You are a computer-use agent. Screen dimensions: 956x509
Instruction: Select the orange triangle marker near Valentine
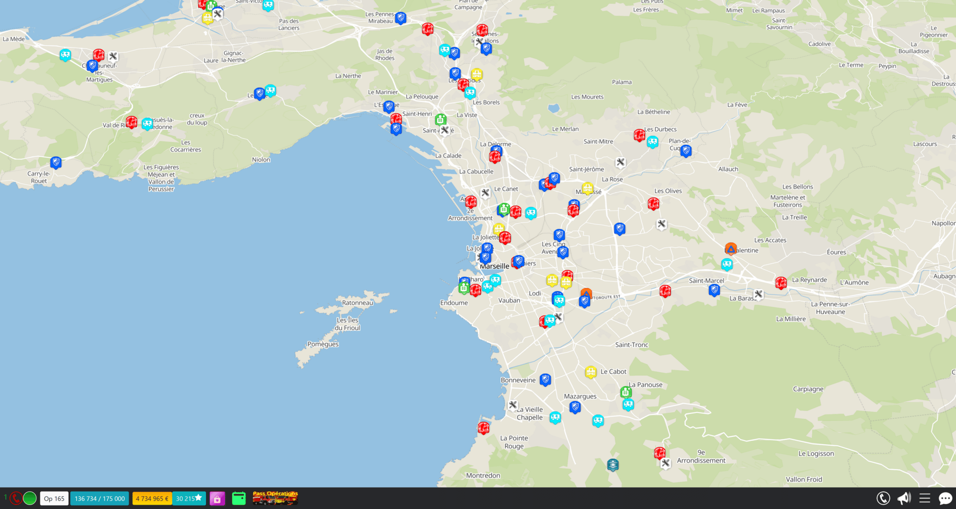click(x=730, y=248)
